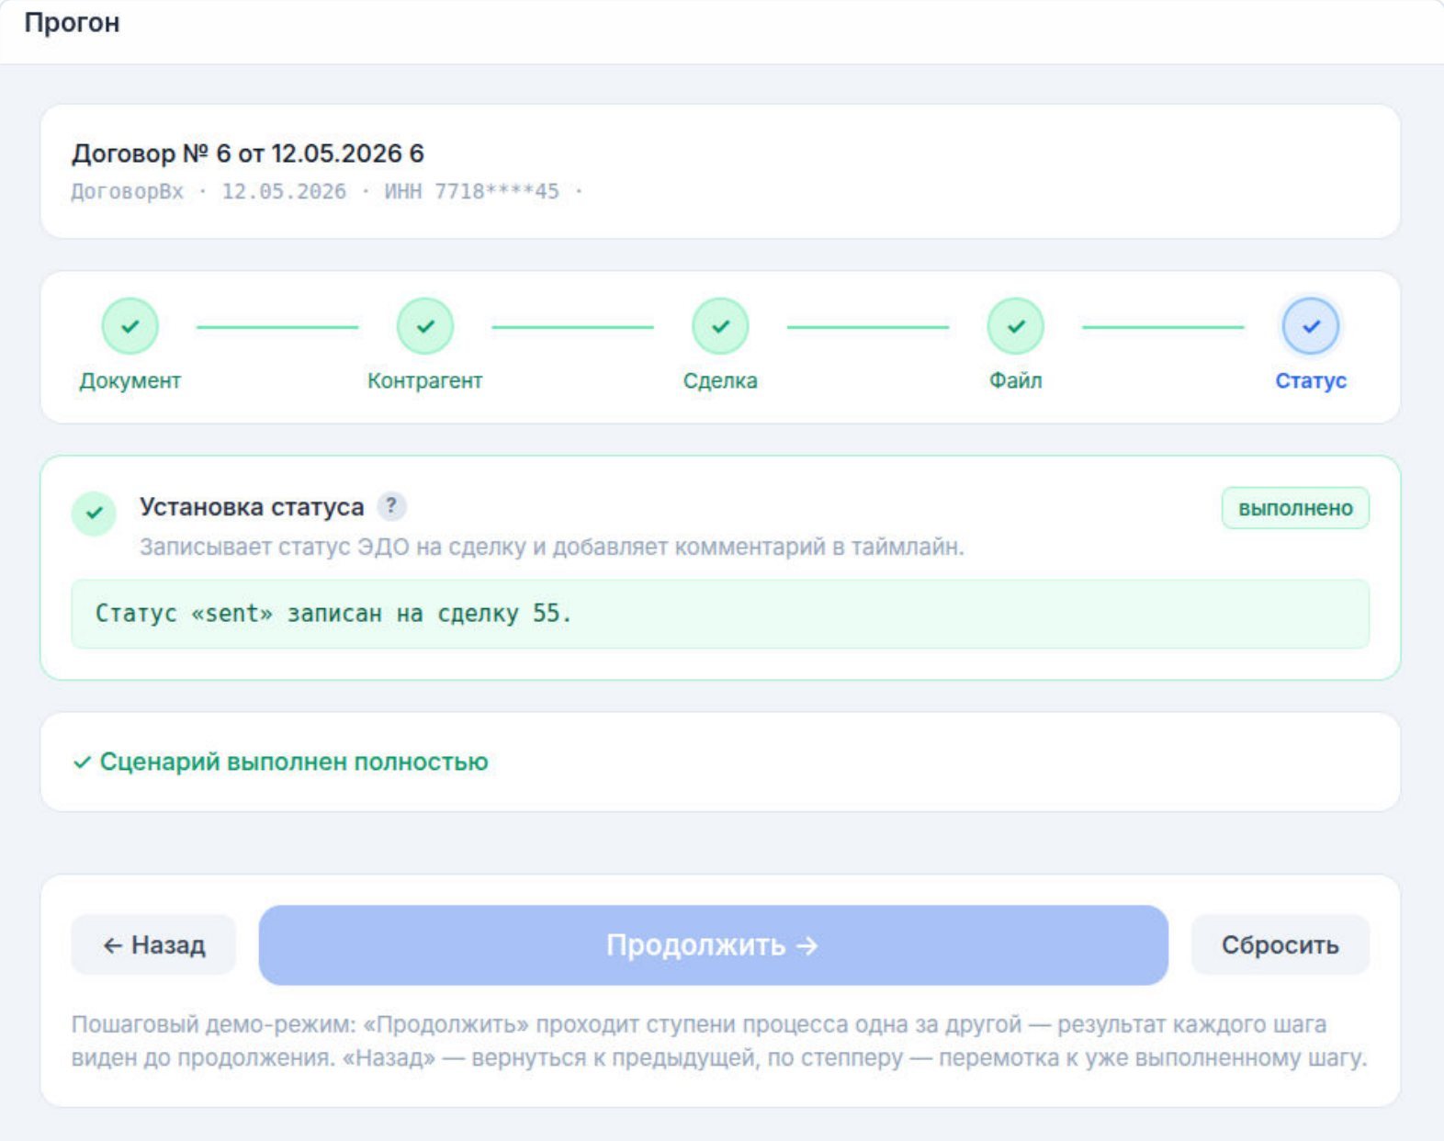Reset the run with Сбросить
This screenshot has width=1444, height=1141.
[1280, 944]
